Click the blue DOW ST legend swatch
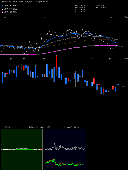The height and width of the screenshot is (170, 128). tap(3, 6)
